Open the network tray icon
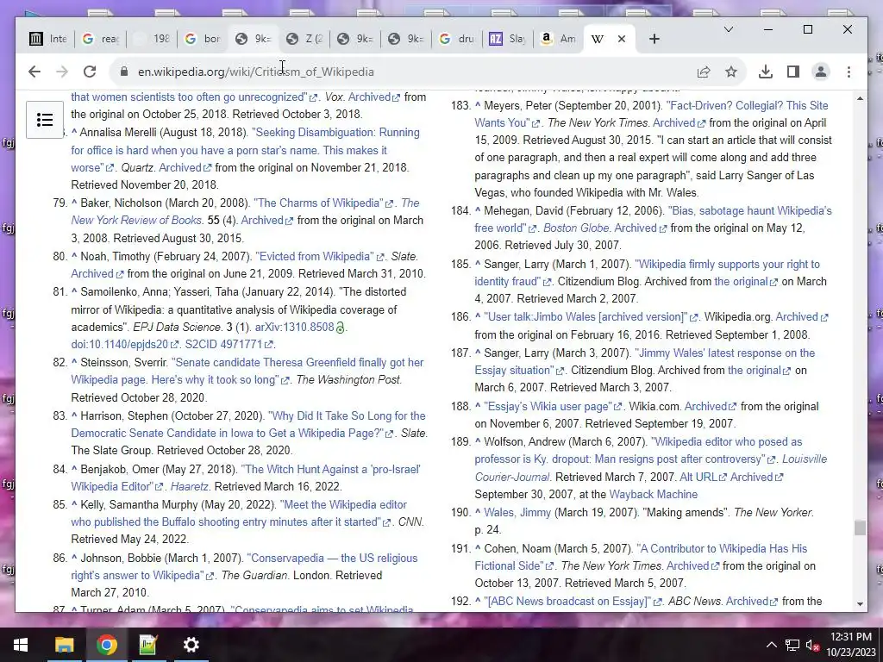Image resolution: width=883 pixels, height=662 pixels. pyautogui.click(x=792, y=645)
